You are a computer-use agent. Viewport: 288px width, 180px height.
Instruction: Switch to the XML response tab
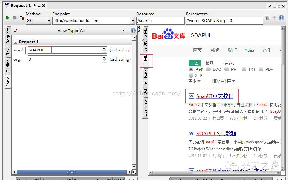coord(145,32)
